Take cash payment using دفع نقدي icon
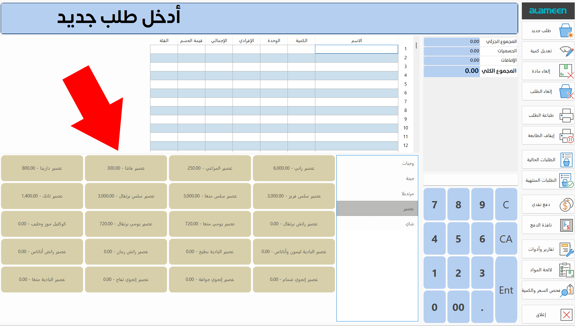575x326 pixels. point(566,204)
